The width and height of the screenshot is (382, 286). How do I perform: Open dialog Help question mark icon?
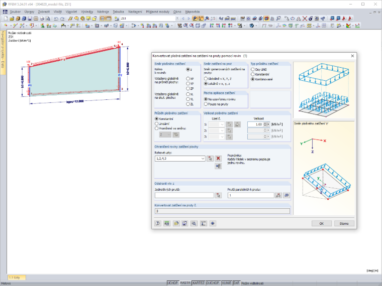pos(158,223)
